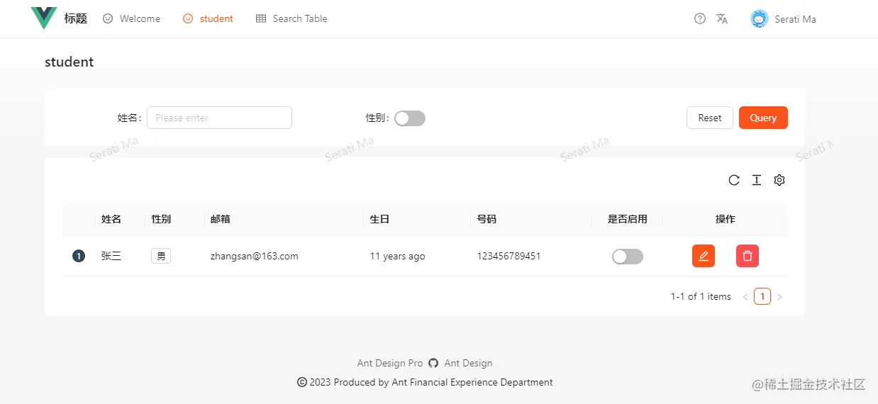Edit 张三 with the pencil button
The height and width of the screenshot is (404, 878).
point(704,256)
